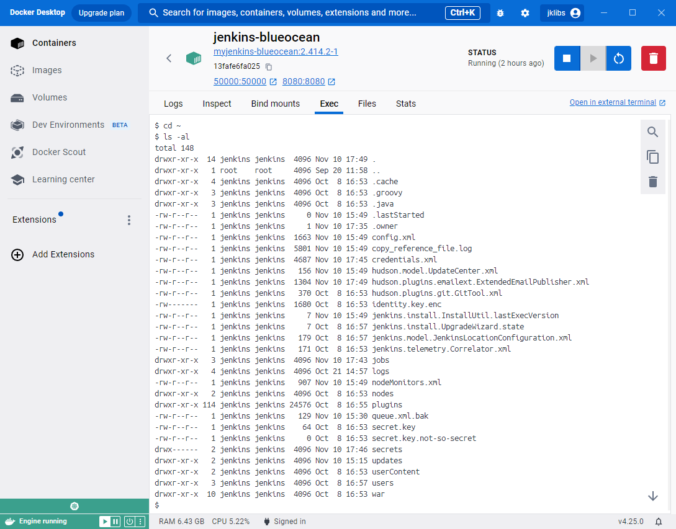Open engine options three-dot menu

[140, 522]
